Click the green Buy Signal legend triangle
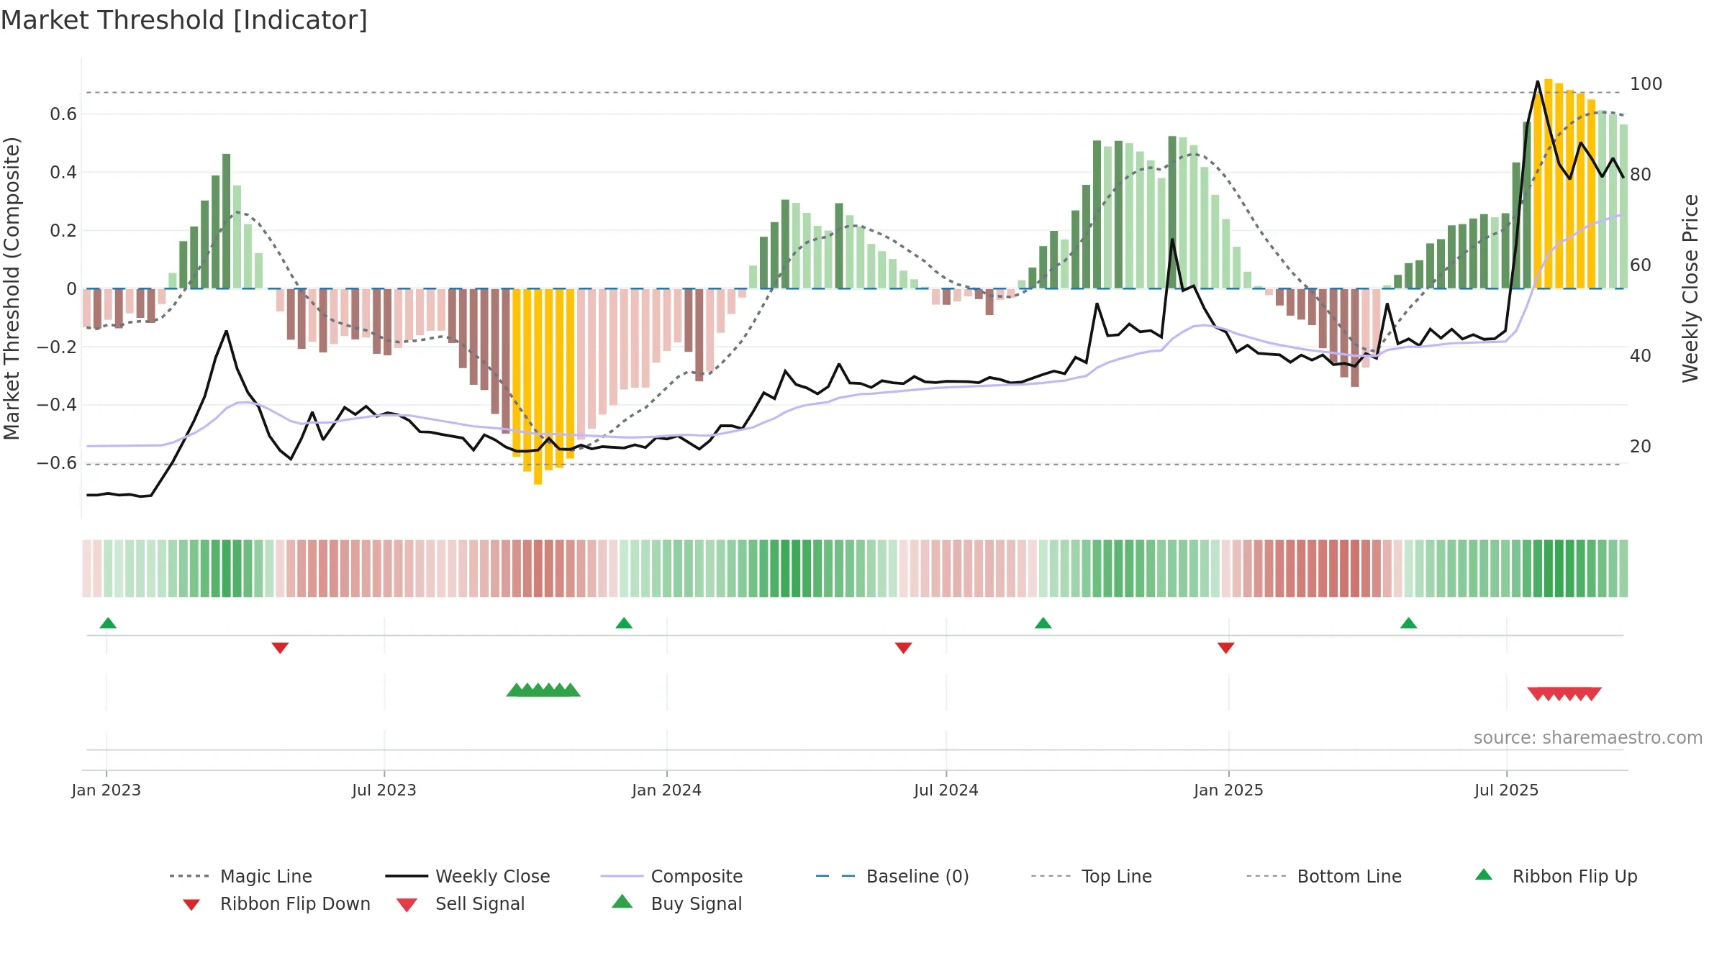This screenshot has width=1727, height=971. pos(622,901)
